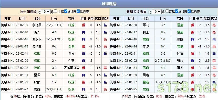The width and height of the screenshot is (218, 100).
Task: Select score 2-2(2-3 SO) in Avalanche table
Action: click(x=163, y=61)
